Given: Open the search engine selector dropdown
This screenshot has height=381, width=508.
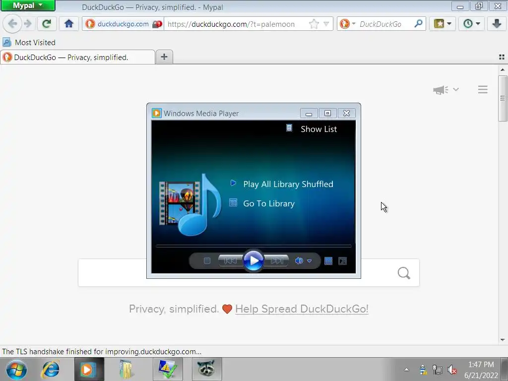Looking at the screenshot, I should [348, 24].
